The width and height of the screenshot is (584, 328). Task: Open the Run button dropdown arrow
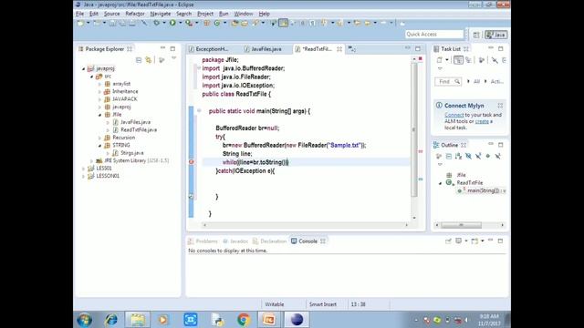[x=181, y=23]
